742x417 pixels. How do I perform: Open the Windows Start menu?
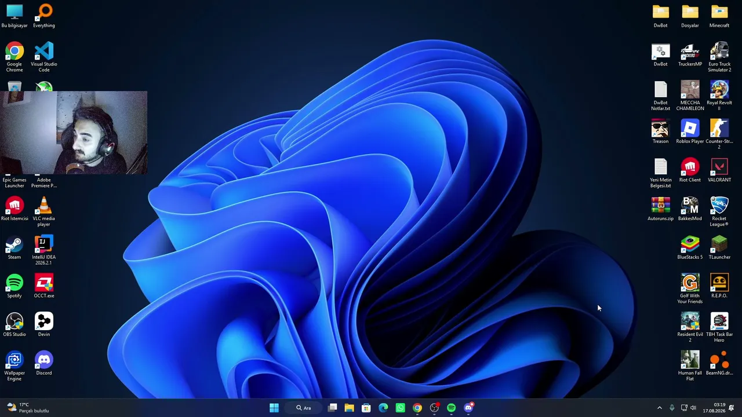click(x=274, y=408)
